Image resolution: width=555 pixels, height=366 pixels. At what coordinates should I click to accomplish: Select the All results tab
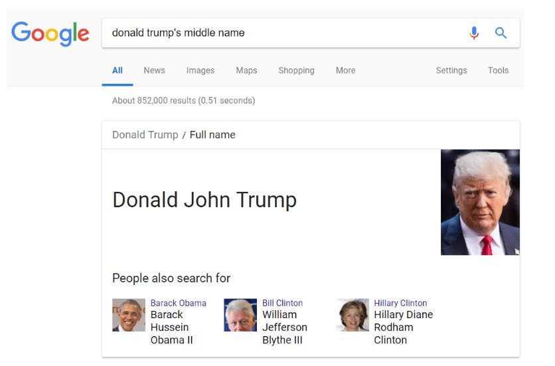[117, 70]
